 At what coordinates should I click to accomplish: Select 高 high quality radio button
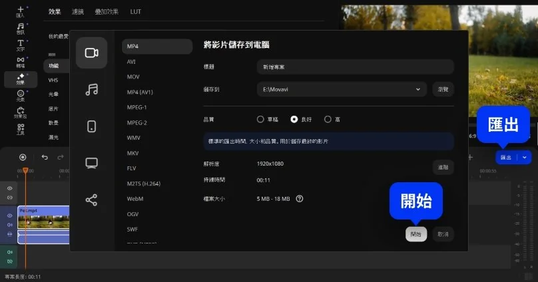tap(328, 119)
